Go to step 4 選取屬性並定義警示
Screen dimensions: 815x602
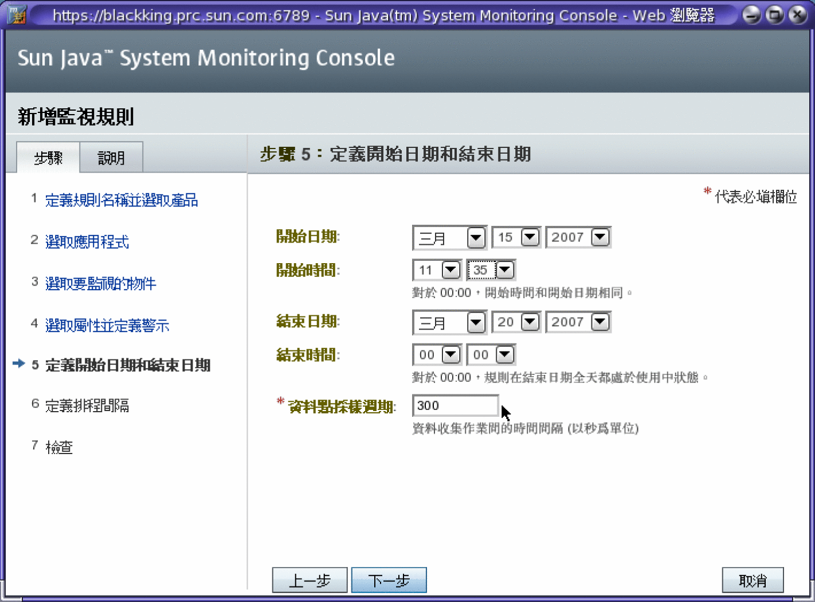107,326
